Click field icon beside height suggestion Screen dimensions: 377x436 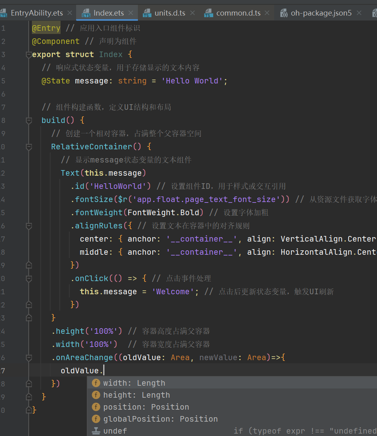pos(96,395)
